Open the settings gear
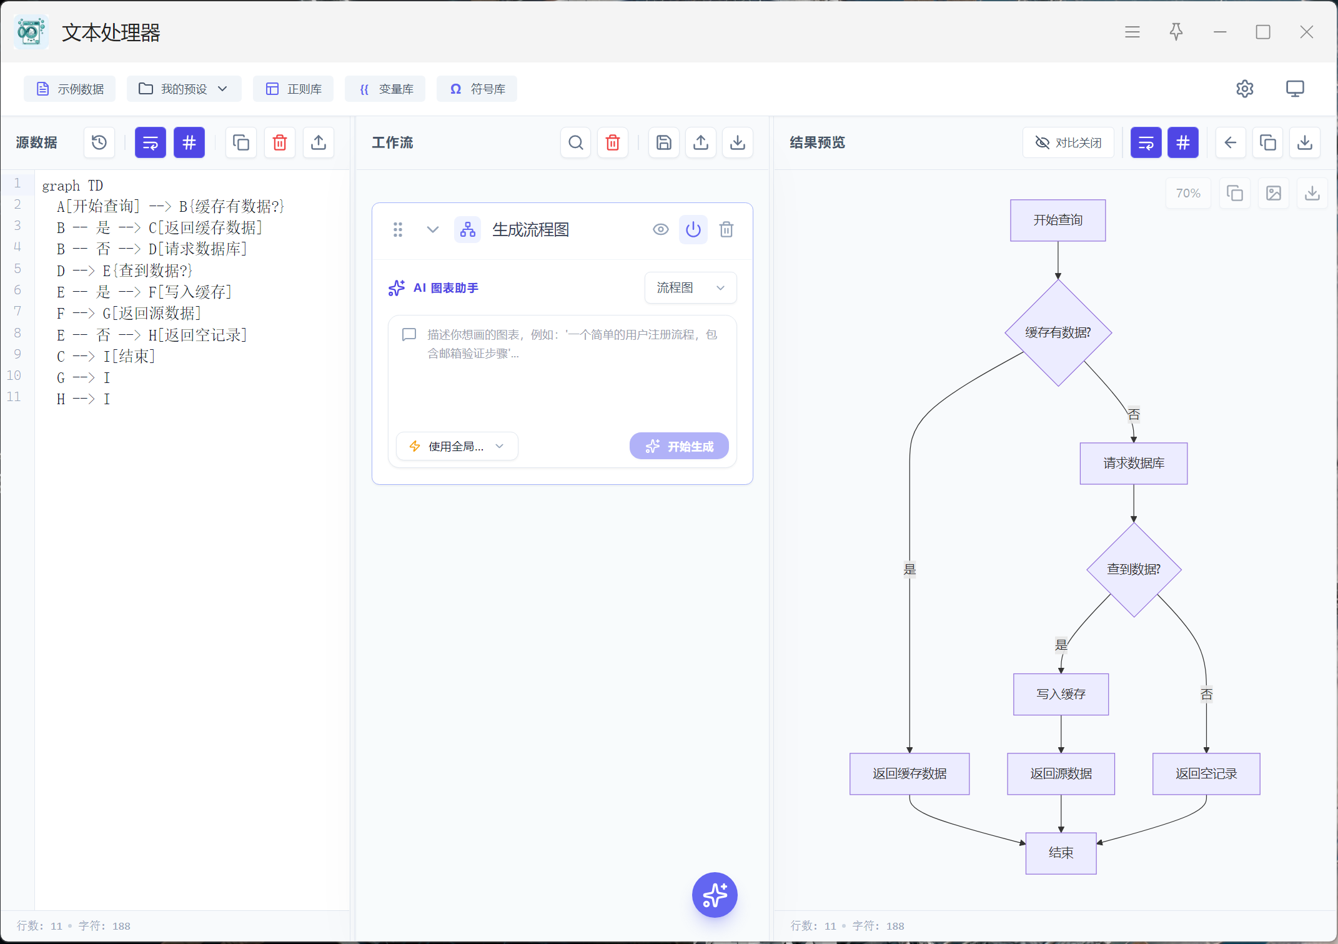 (x=1244, y=89)
